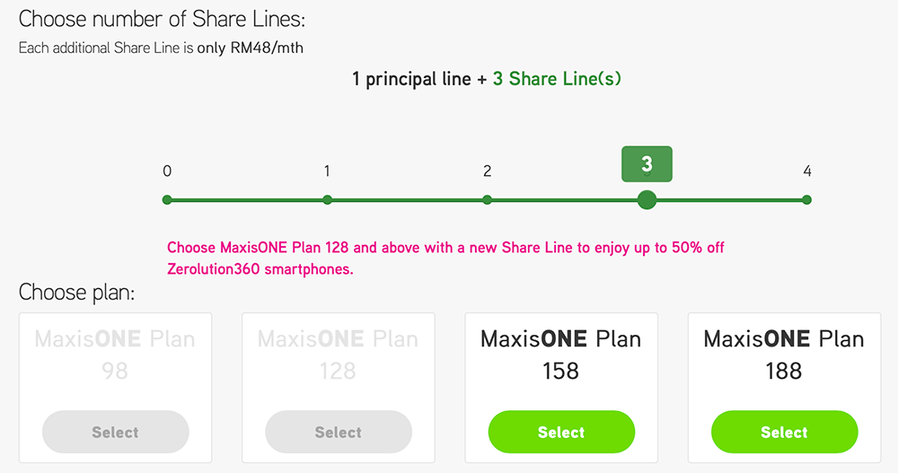Click the green "3" value badge

pos(647,164)
